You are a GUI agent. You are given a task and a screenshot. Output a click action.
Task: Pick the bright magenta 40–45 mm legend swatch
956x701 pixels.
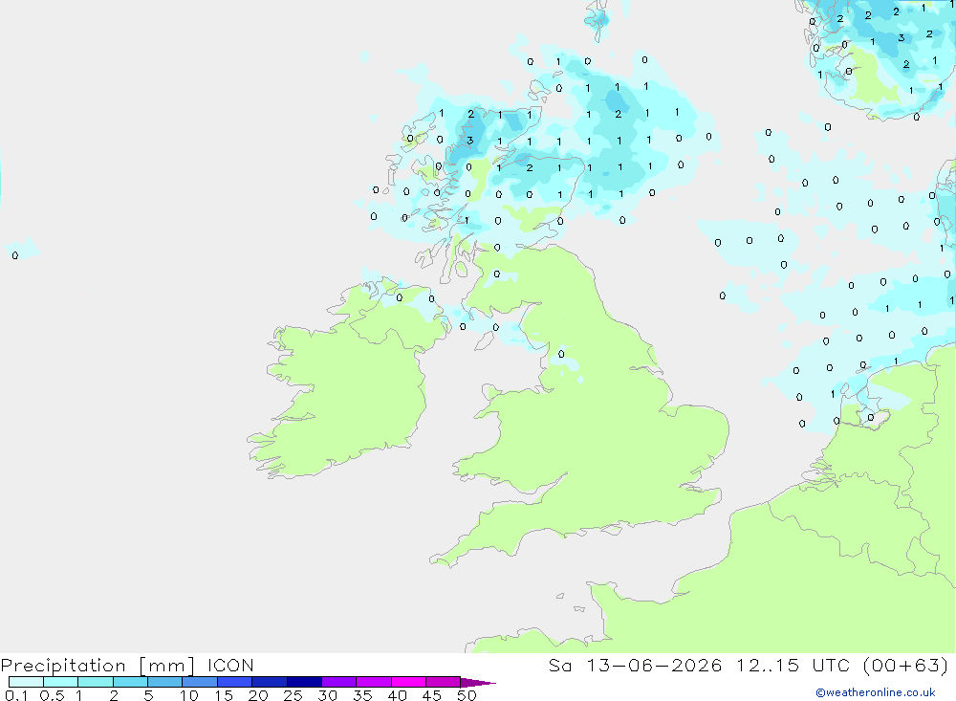pos(408,682)
